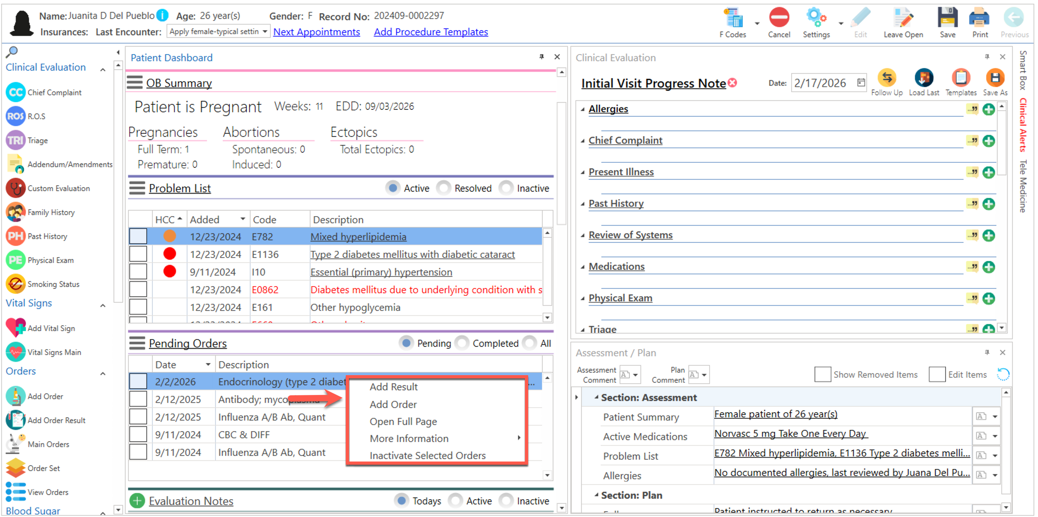Select Completed orders radio button

click(462, 343)
